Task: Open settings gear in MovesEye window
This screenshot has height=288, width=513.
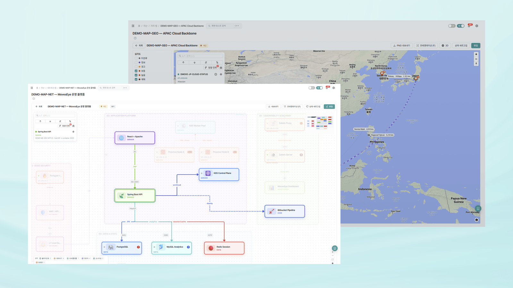Action: pos(334,88)
